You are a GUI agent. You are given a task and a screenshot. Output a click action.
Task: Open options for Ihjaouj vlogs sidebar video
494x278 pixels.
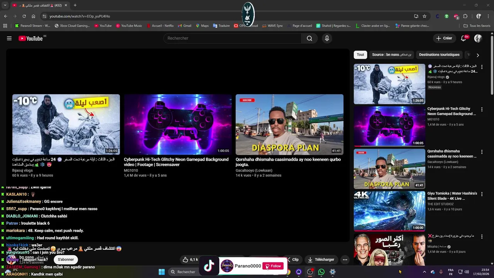coord(482,67)
